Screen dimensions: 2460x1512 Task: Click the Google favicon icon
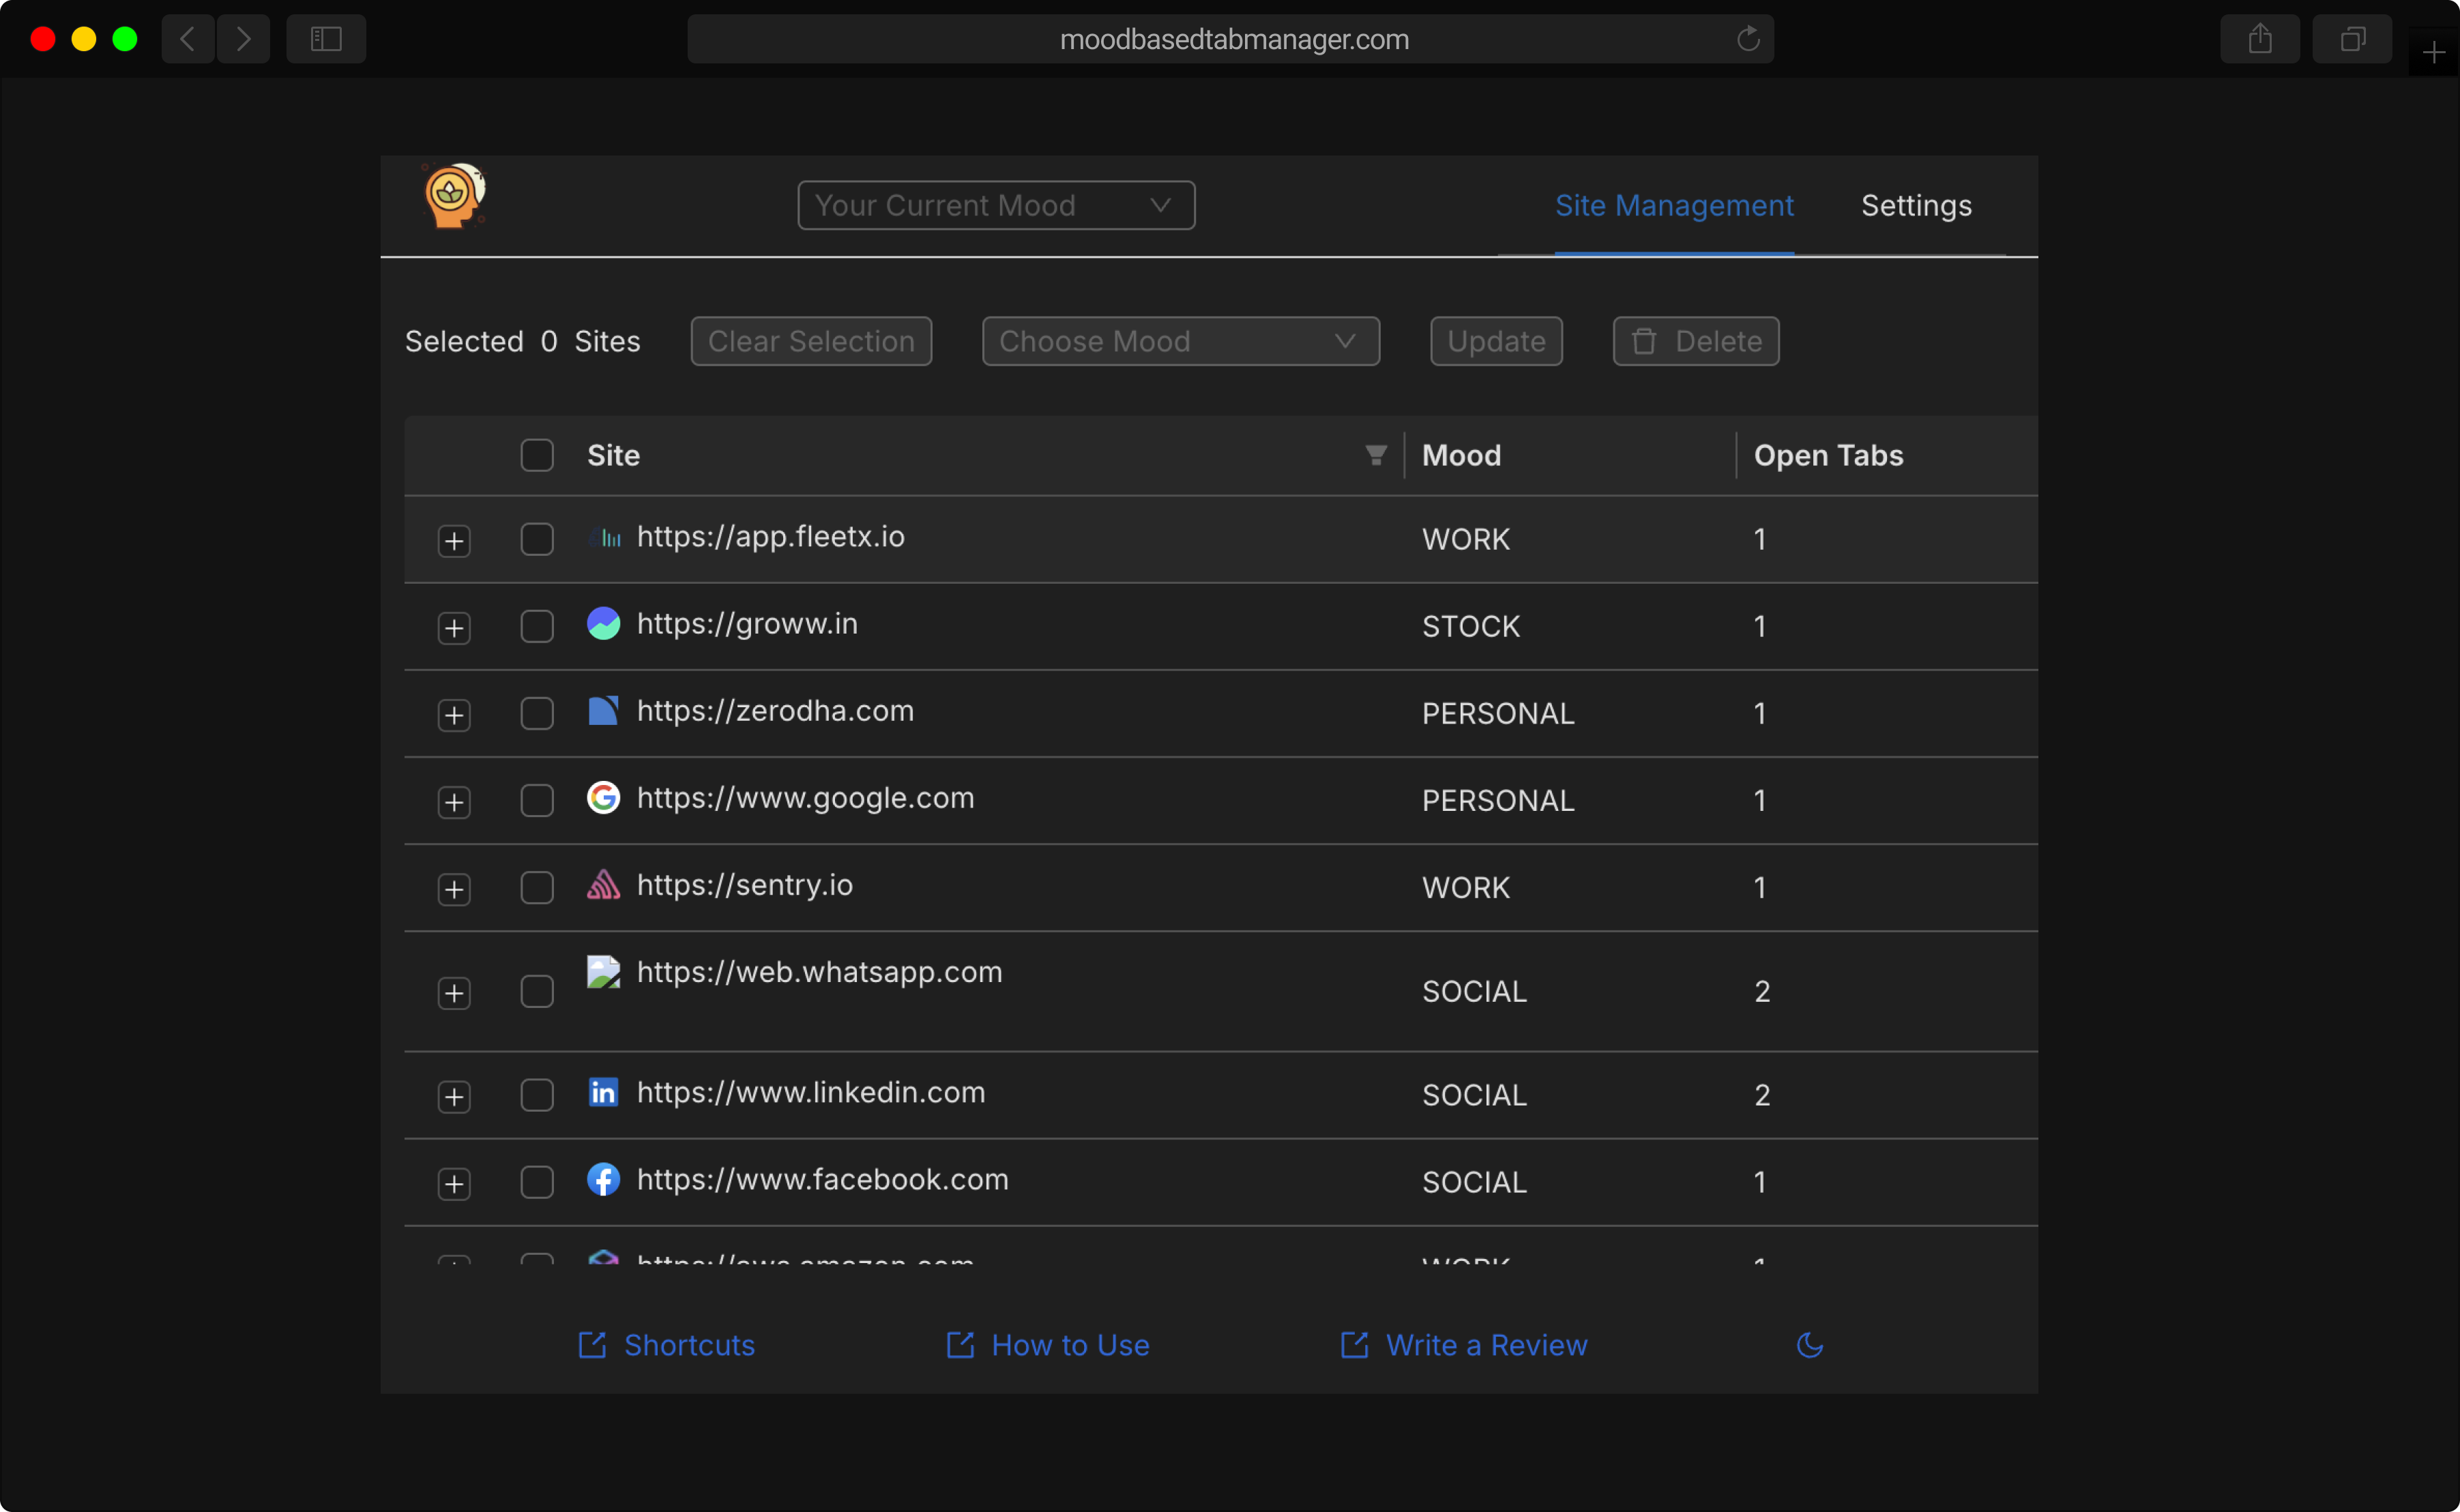pyautogui.click(x=603, y=798)
